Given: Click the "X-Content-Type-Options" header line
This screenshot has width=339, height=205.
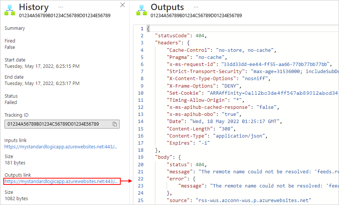Looking at the screenshot, I should [219, 79].
